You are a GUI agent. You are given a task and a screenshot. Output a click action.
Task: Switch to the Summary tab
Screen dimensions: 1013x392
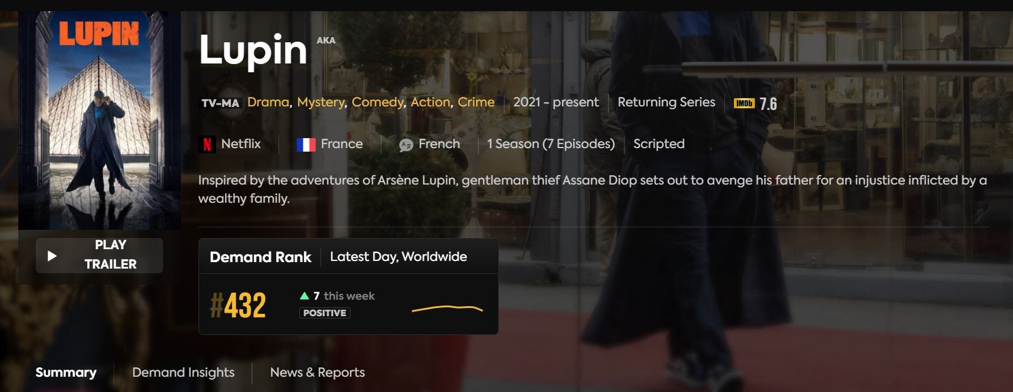[66, 373]
